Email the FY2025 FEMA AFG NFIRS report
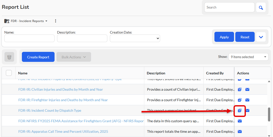Viewport: 273px width, 137px height. (x=240, y=121)
